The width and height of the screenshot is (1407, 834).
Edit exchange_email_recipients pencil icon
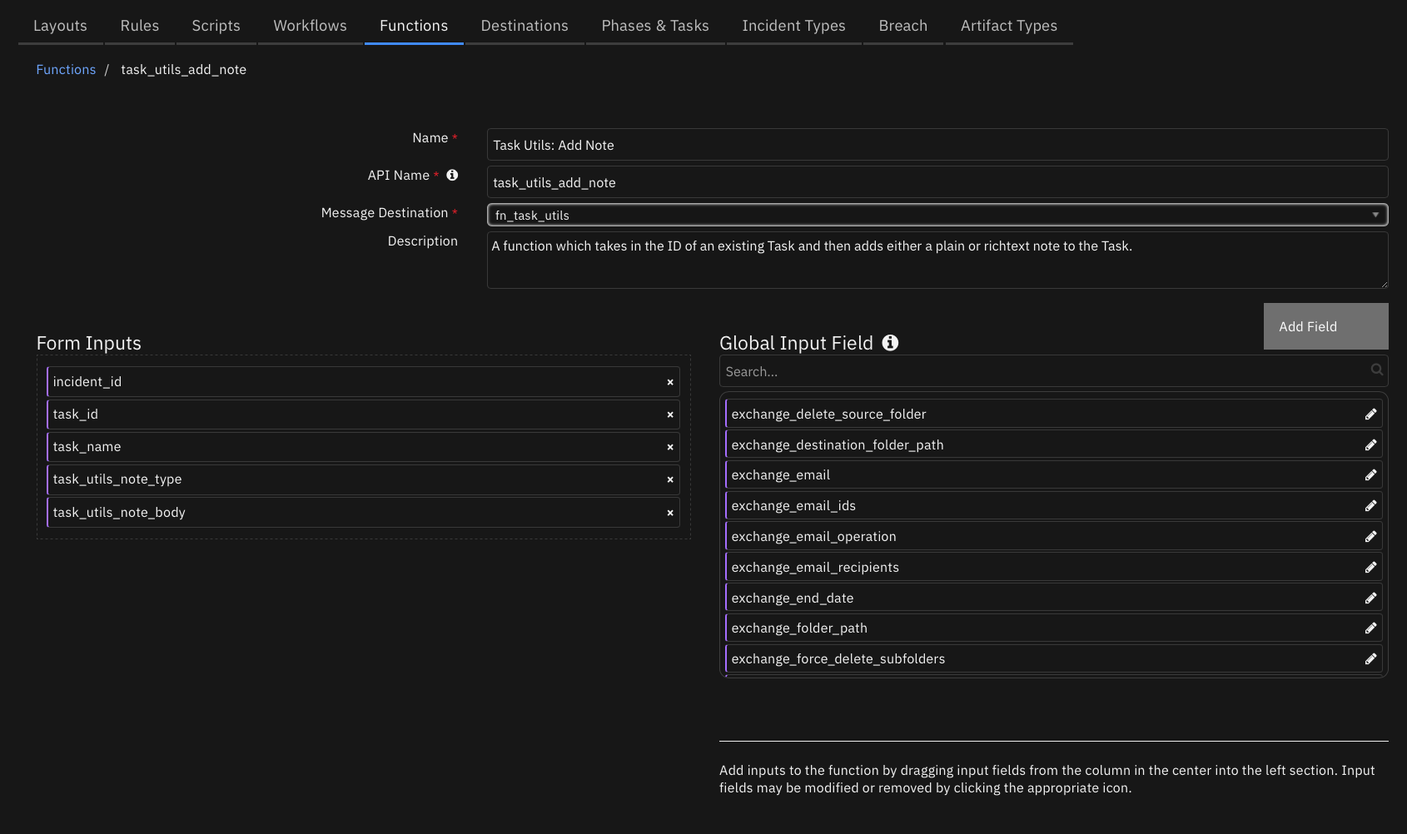click(x=1370, y=568)
